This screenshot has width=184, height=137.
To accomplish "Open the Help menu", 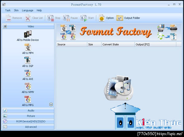I will pos(39,10).
